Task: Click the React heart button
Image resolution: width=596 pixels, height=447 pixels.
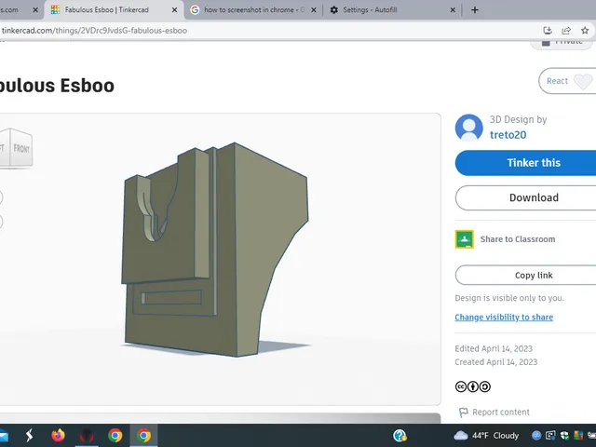Action: (567, 81)
